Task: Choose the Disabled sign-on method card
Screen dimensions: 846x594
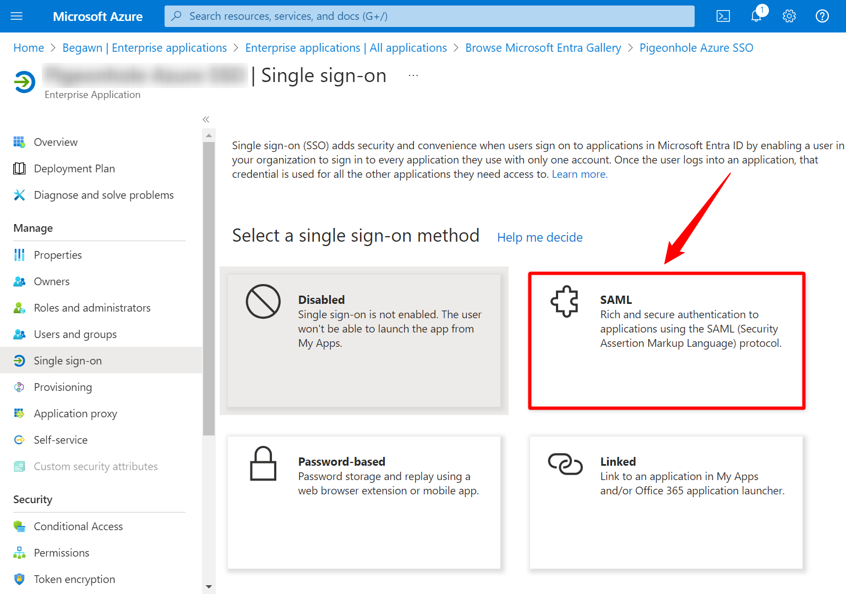Action: [364, 341]
